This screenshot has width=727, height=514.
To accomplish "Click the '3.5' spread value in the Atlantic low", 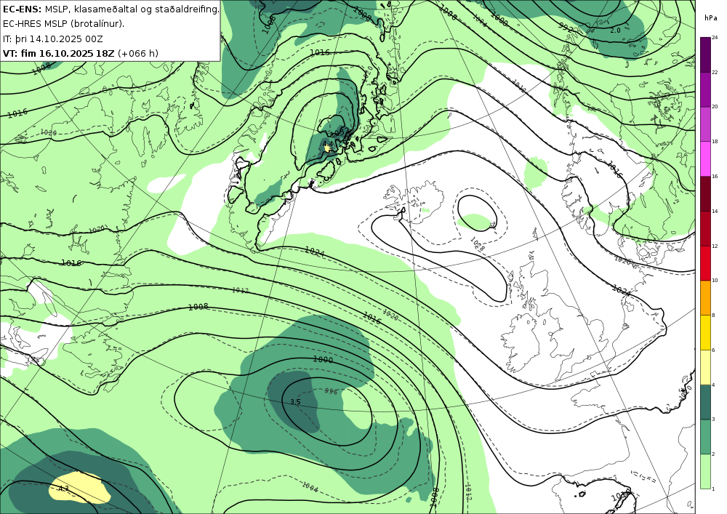I will point(295,402).
